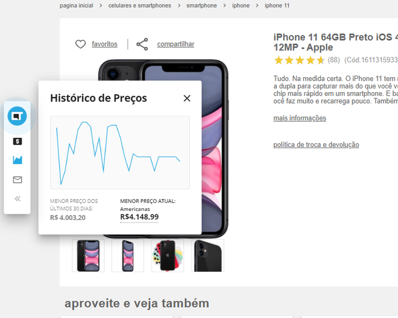Go to pagina inicial breadcrumb
398x318 pixels.
point(77,5)
